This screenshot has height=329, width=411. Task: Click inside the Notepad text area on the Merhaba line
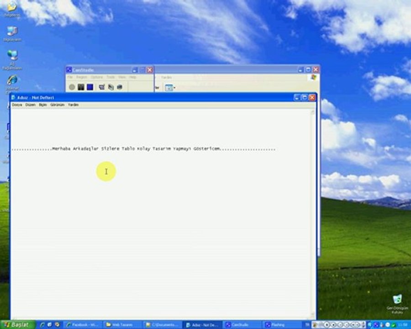[143, 149]
